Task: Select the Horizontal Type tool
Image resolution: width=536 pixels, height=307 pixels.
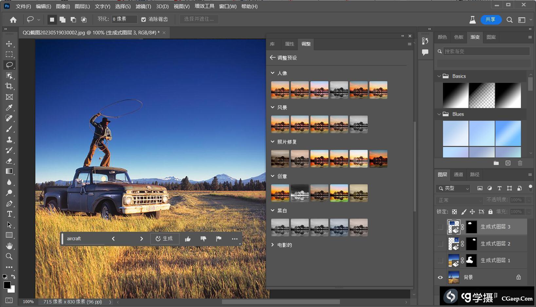Action: [9, 214]
